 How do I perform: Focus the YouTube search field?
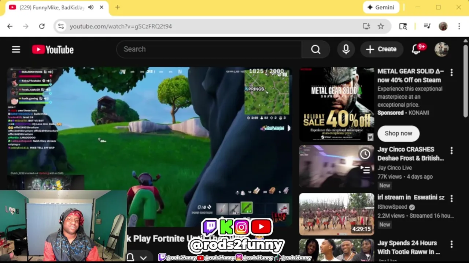[x=209, y=49]
